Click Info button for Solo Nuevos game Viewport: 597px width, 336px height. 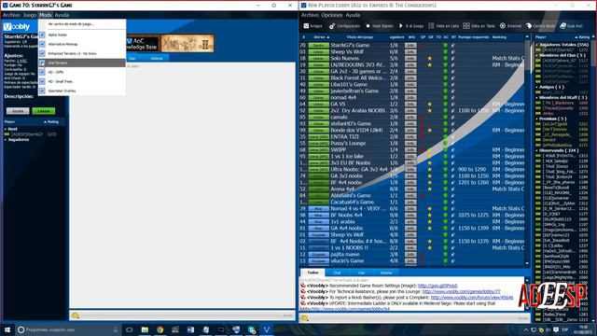(410, 58)
